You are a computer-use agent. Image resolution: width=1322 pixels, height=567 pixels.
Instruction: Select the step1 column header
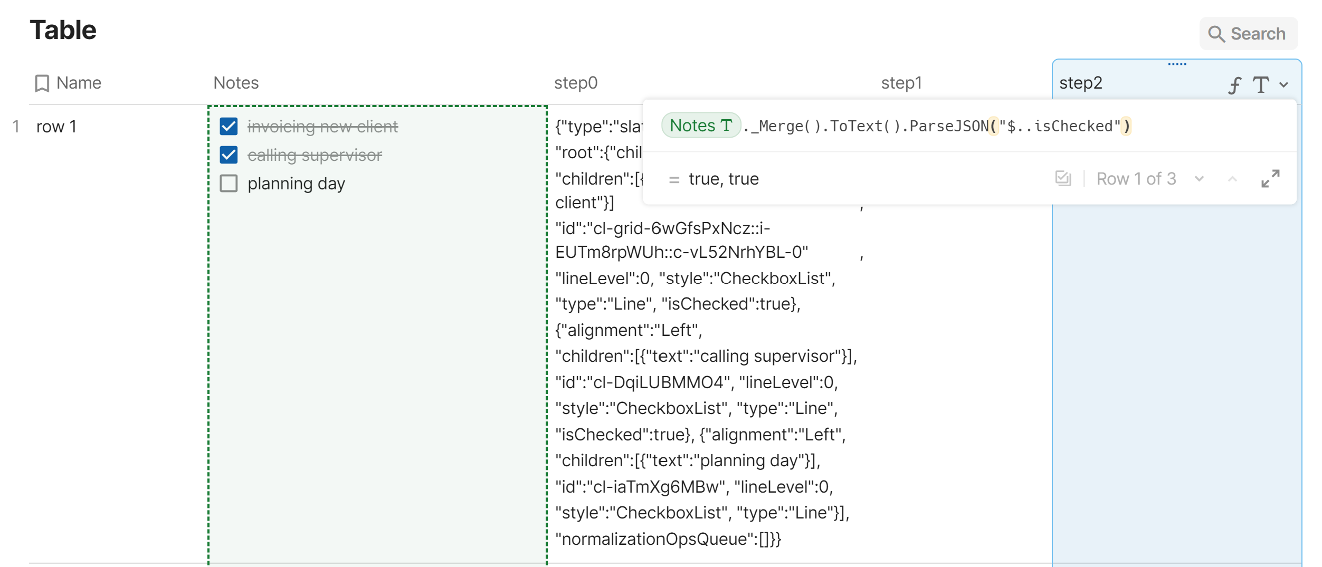[901, 83]
